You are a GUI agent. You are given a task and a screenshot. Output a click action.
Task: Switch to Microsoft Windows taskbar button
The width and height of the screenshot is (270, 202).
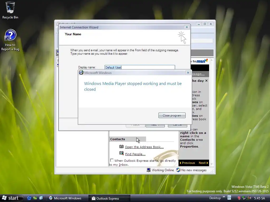click(67, 198)
